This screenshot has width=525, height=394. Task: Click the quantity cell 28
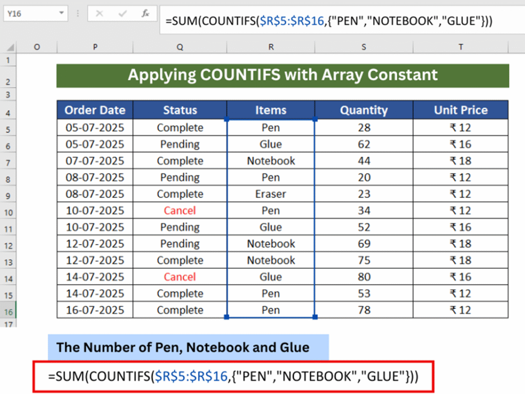(x=364, y=128)
